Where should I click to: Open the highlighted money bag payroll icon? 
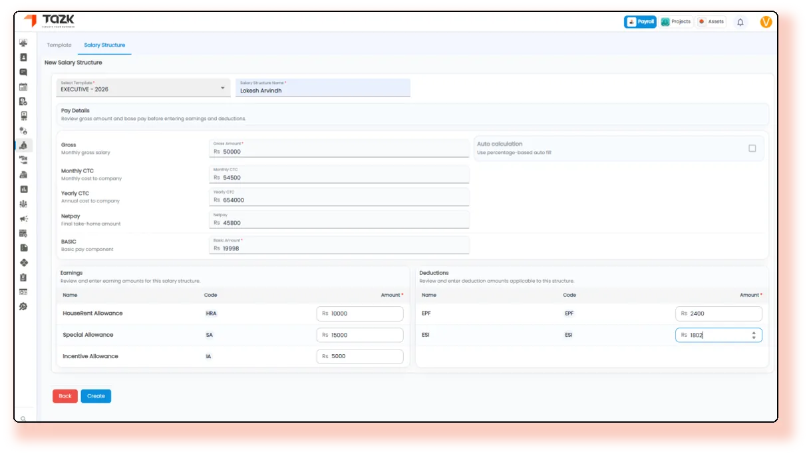coord(23,145)
